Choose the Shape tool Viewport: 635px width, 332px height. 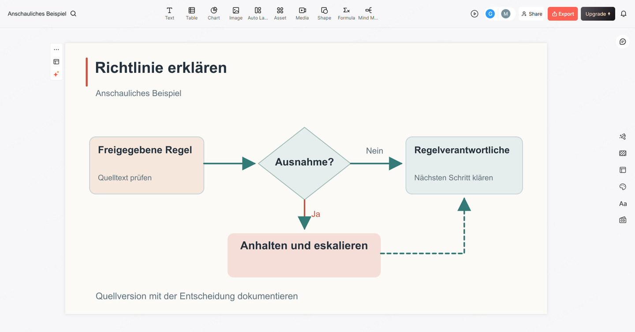[324, 13]
